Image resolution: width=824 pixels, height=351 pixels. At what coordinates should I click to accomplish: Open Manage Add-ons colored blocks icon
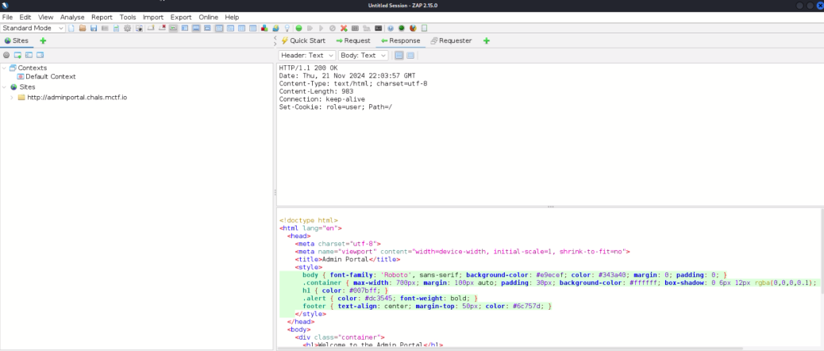(x=264, y=29)
